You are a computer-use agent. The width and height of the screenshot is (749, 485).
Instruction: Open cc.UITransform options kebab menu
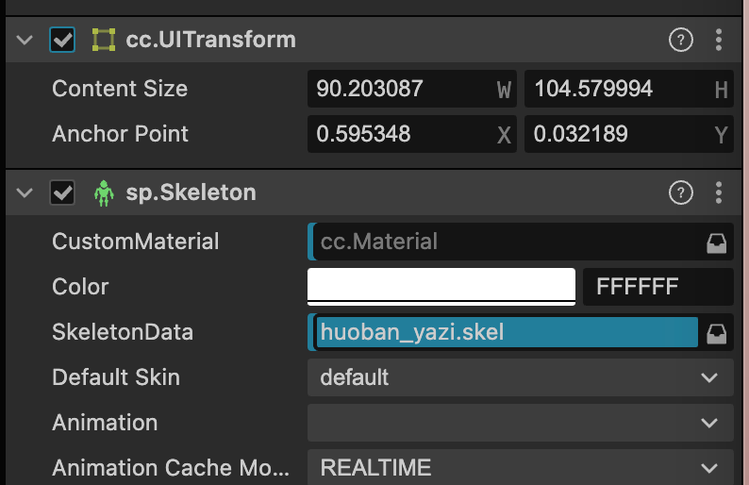[x=719, y=40]
